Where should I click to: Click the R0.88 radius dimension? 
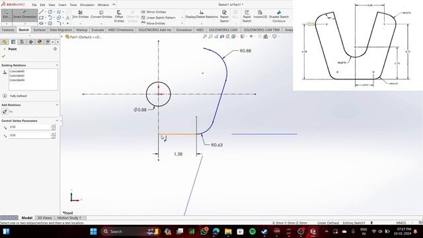click(x=245, y=51)
